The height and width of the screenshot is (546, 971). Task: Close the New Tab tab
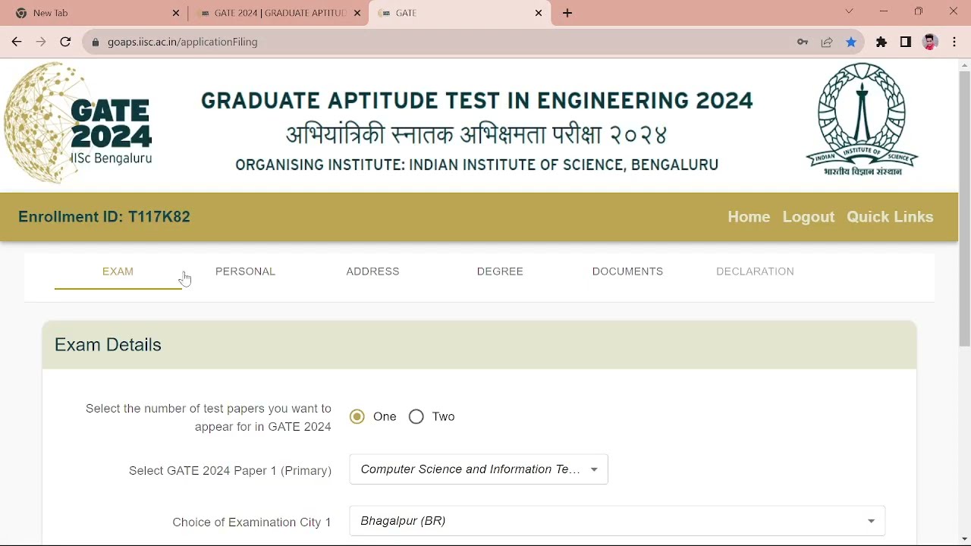(176, 13)
